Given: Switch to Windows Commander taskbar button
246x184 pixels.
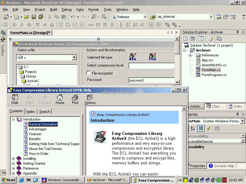Looking at the screenshot, I should click(63, 180).
